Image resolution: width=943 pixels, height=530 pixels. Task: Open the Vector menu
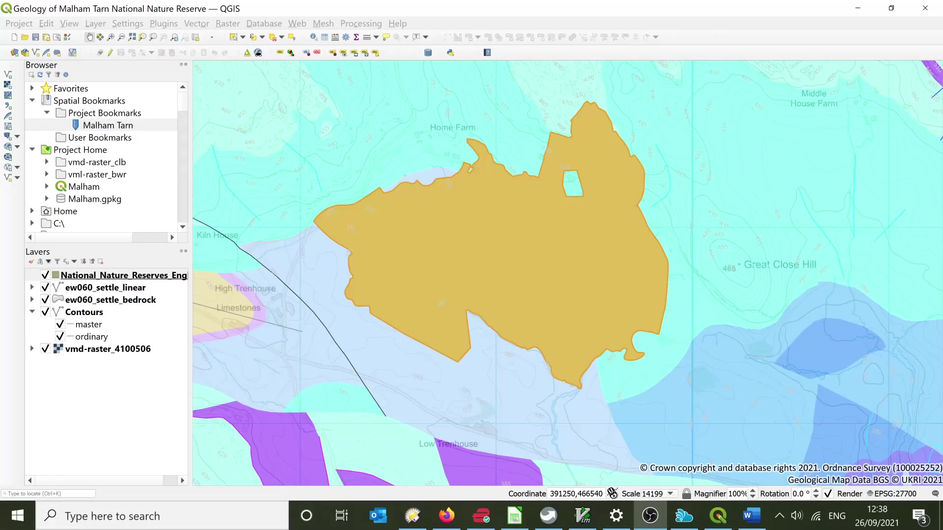(x=196, y=23)
